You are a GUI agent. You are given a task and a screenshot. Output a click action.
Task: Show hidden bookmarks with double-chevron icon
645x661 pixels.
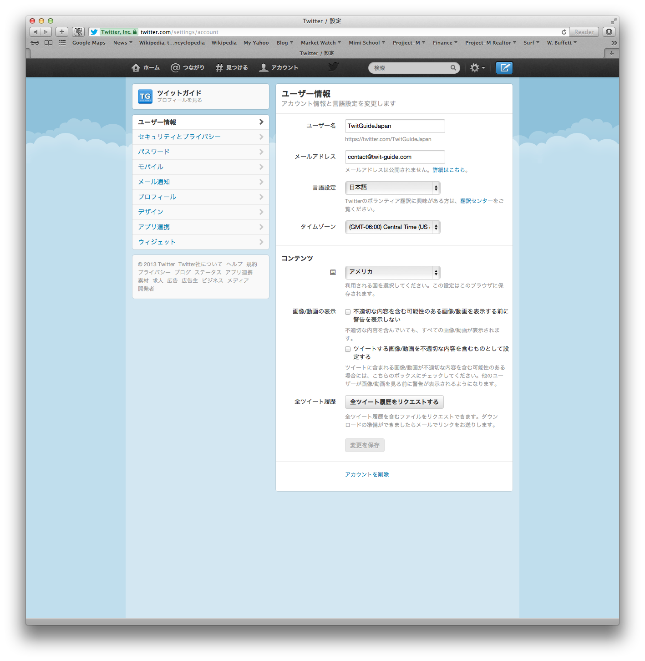(x=614, y=43)
